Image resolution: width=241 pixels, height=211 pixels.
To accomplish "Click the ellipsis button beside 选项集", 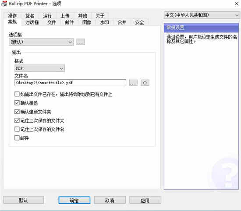I will pos(81,42).
